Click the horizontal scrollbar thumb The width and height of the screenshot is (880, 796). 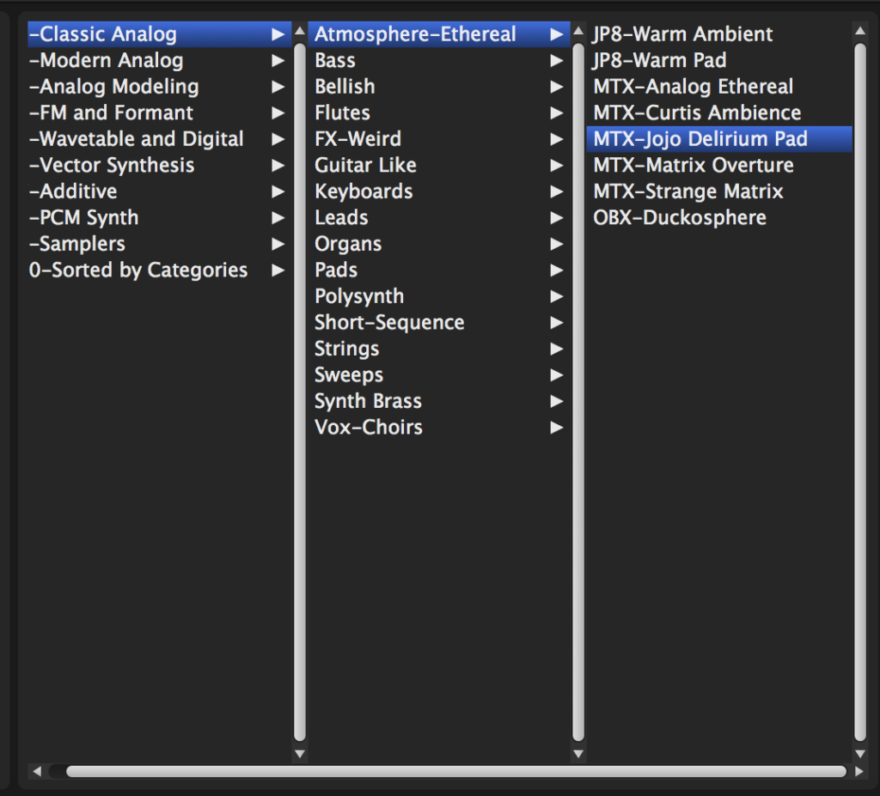456,771
